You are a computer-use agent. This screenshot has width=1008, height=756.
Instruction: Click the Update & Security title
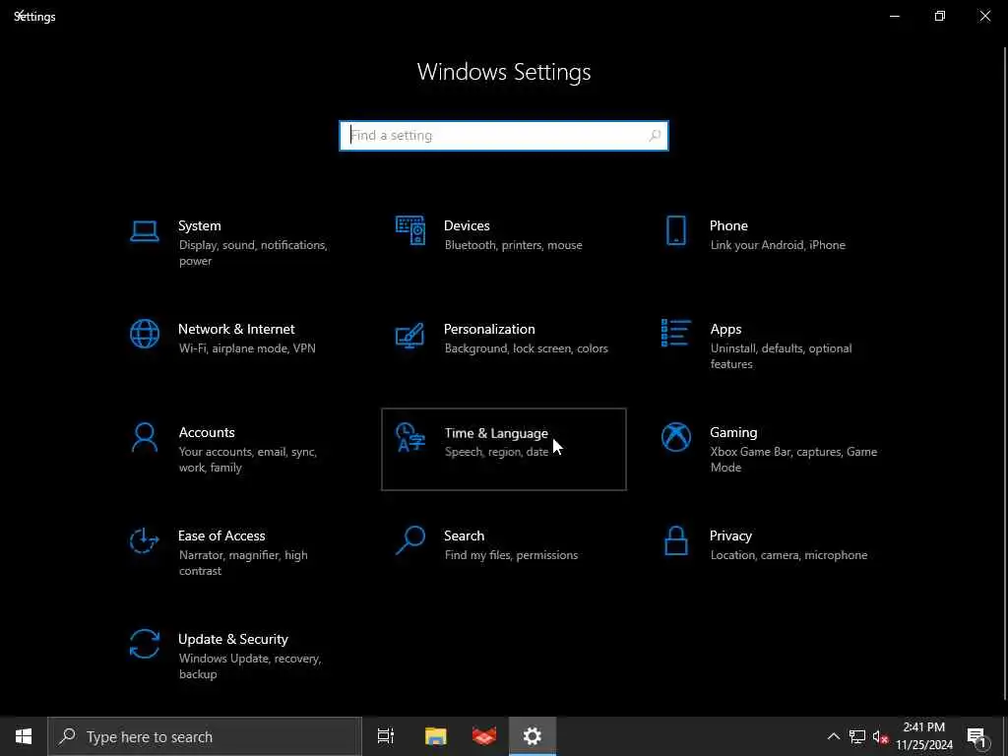tap(232, 640)
